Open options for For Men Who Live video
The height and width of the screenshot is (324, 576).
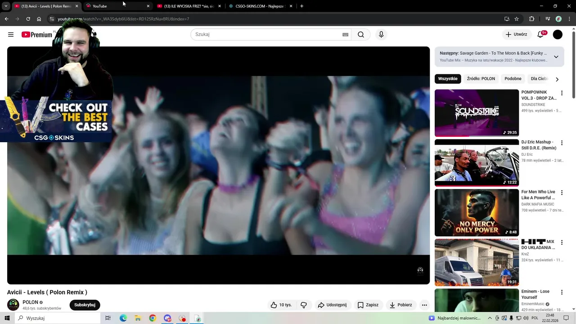[562, 193]
